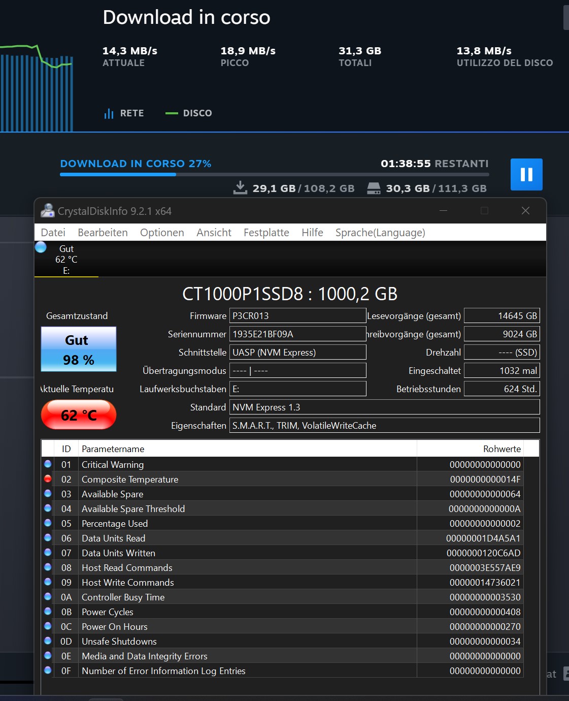Click status dot for Power Cycles row
This screenshot has width=569, height=701.
click(x=48, y=611)
